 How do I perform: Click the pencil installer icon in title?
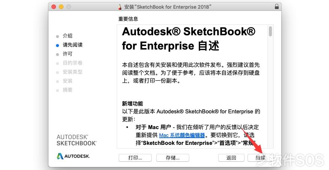pyautogui.click(x=119, y=7)
